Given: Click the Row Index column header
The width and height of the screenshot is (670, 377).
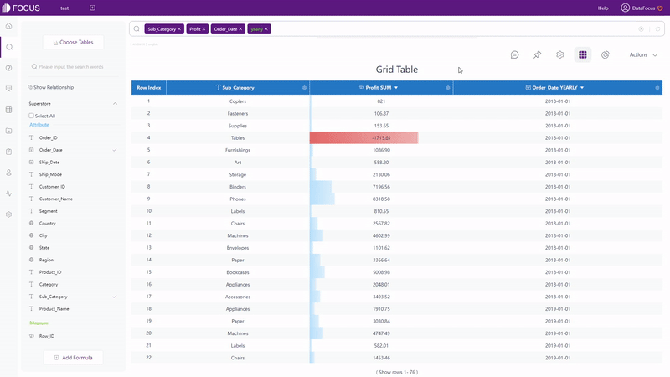Looking at the screenshot, I should 149,88.
